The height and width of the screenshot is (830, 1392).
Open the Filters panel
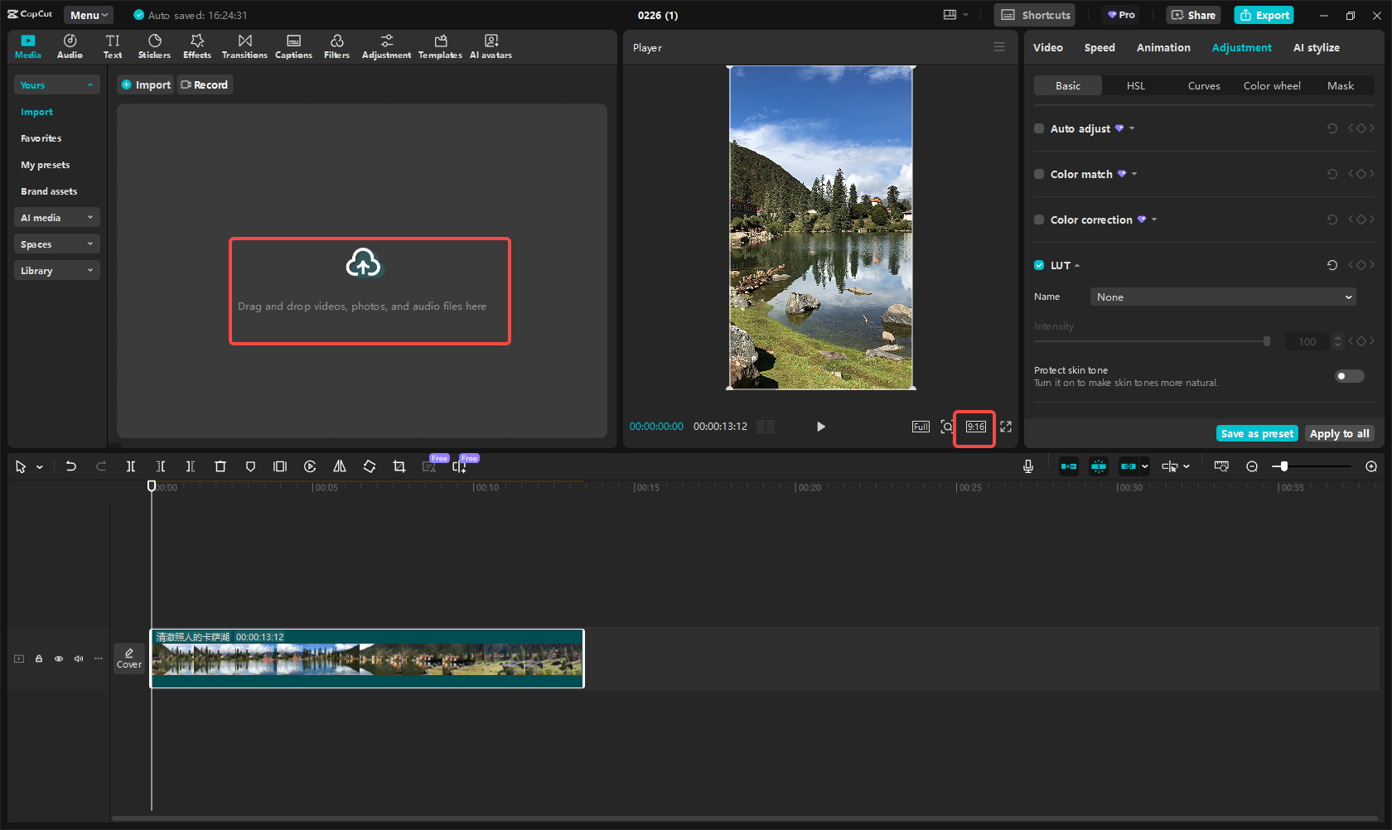point(336,46)
